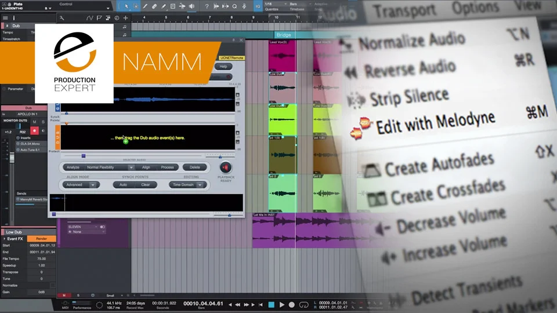Pick the Paint pencil tool

tap(164, 6)
